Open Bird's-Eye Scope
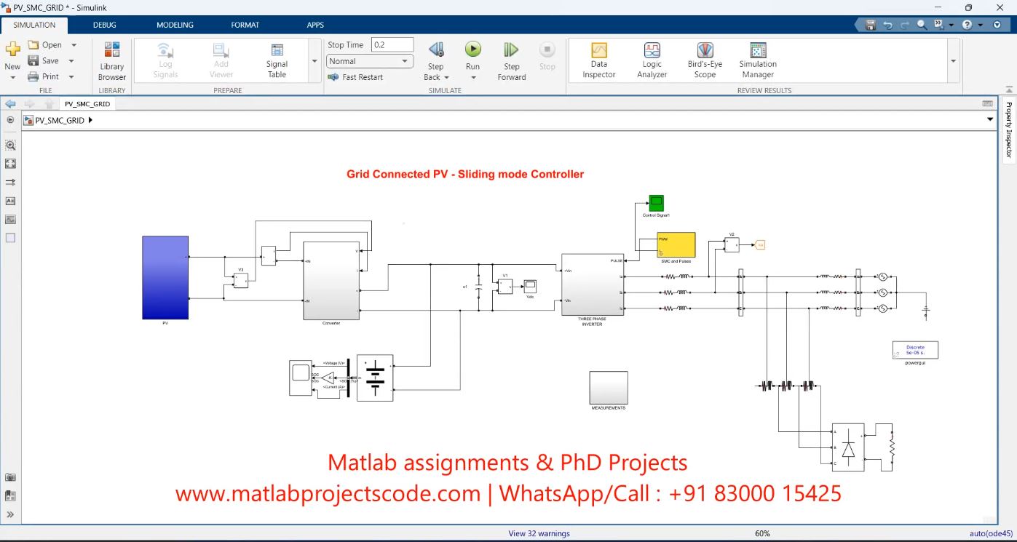Viewport: 1017px width, 542px height. point(705,59)
